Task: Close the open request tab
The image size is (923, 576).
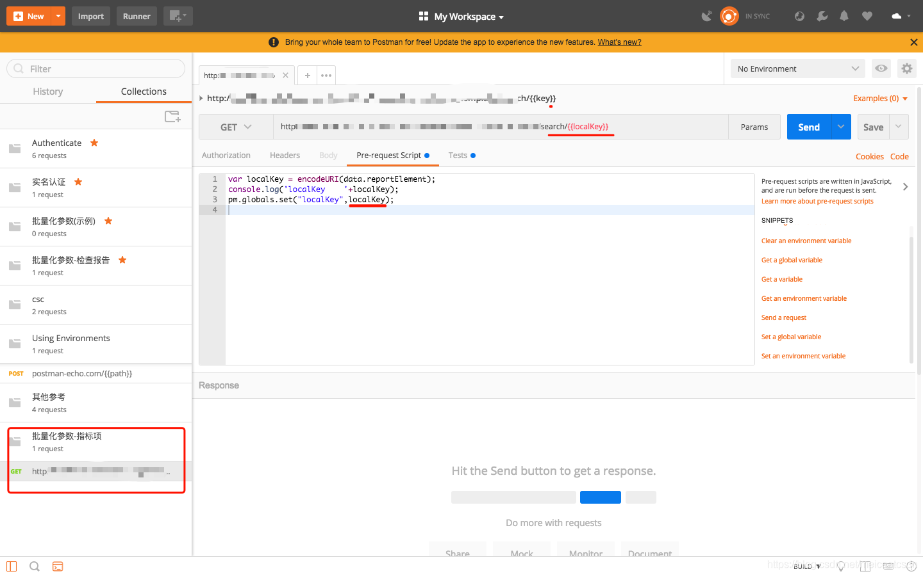Action: (x=285, y=76)
